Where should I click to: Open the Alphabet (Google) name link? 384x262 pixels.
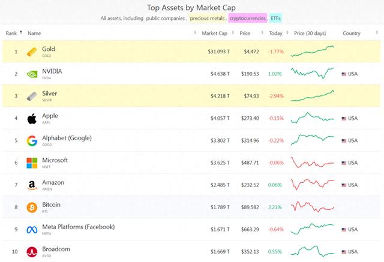[x=67, y=138]
